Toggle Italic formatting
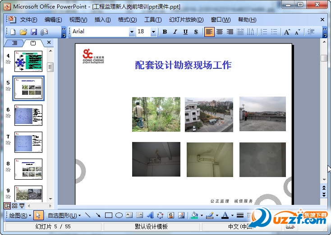 (x=175, y=32)
